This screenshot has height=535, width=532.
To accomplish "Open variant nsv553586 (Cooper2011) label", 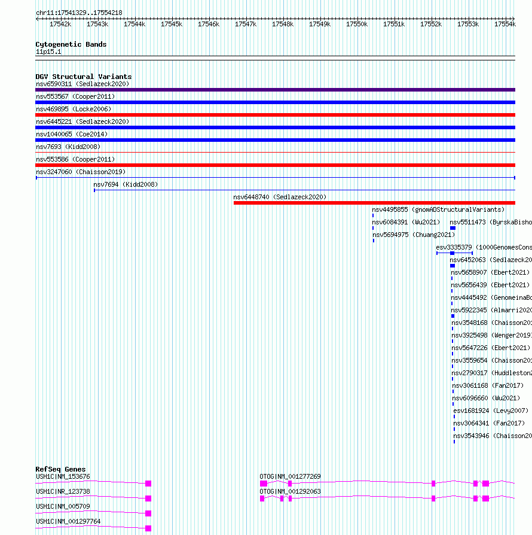I will pos(75,160).
